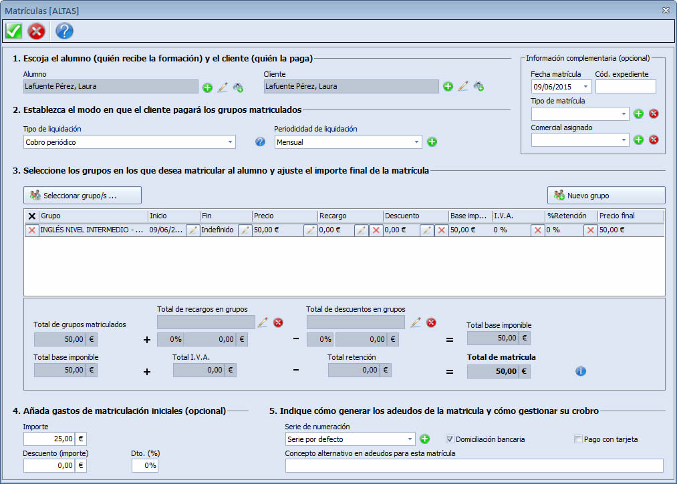The height and width of the screenshot is (484, 677).
Task: Open help with blue question mark toolbar icon
Action: pyautogui.click(x=64, y=31)
